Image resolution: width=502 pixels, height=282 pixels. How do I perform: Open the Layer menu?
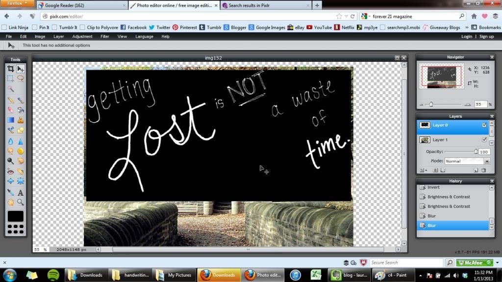59,36
